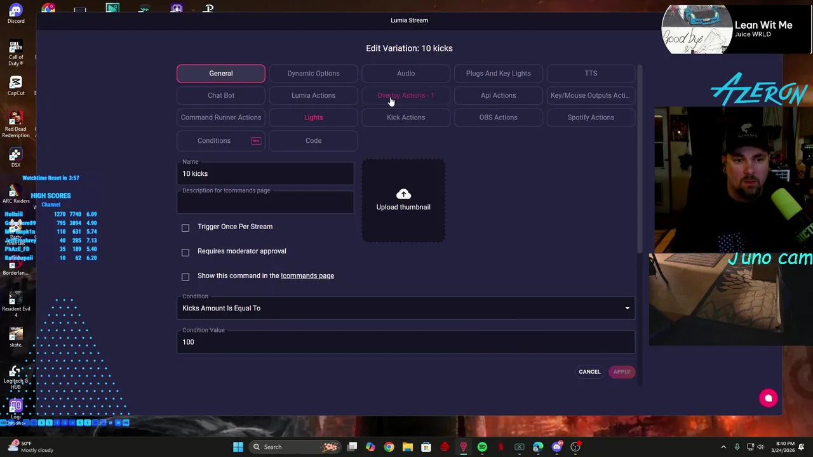The image size is (813, 457).
Task: Click the Upload thumbnail area
Action: (x=403, y=201)
